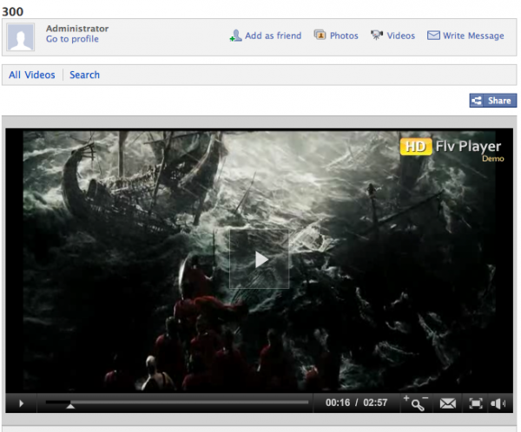Toggle fullscreen mode in the player
This screenshot has height=432, width=521.
[x=476, y=403]
